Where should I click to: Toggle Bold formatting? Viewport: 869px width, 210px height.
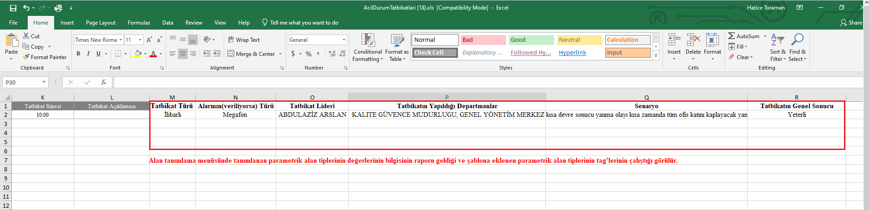(78, 54)
